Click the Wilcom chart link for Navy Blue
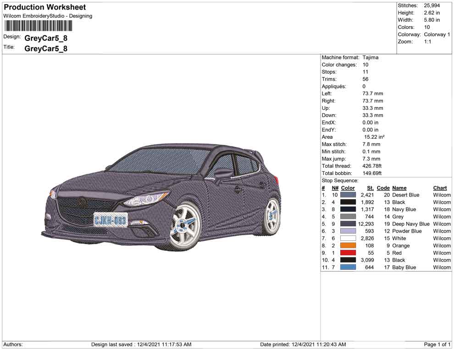 tap(442, 209)
